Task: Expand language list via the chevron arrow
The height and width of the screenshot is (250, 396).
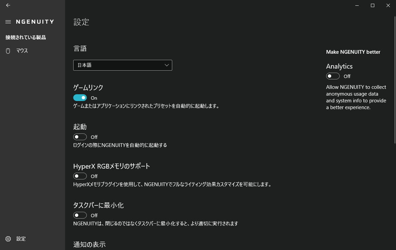Action: click(167, 65)
